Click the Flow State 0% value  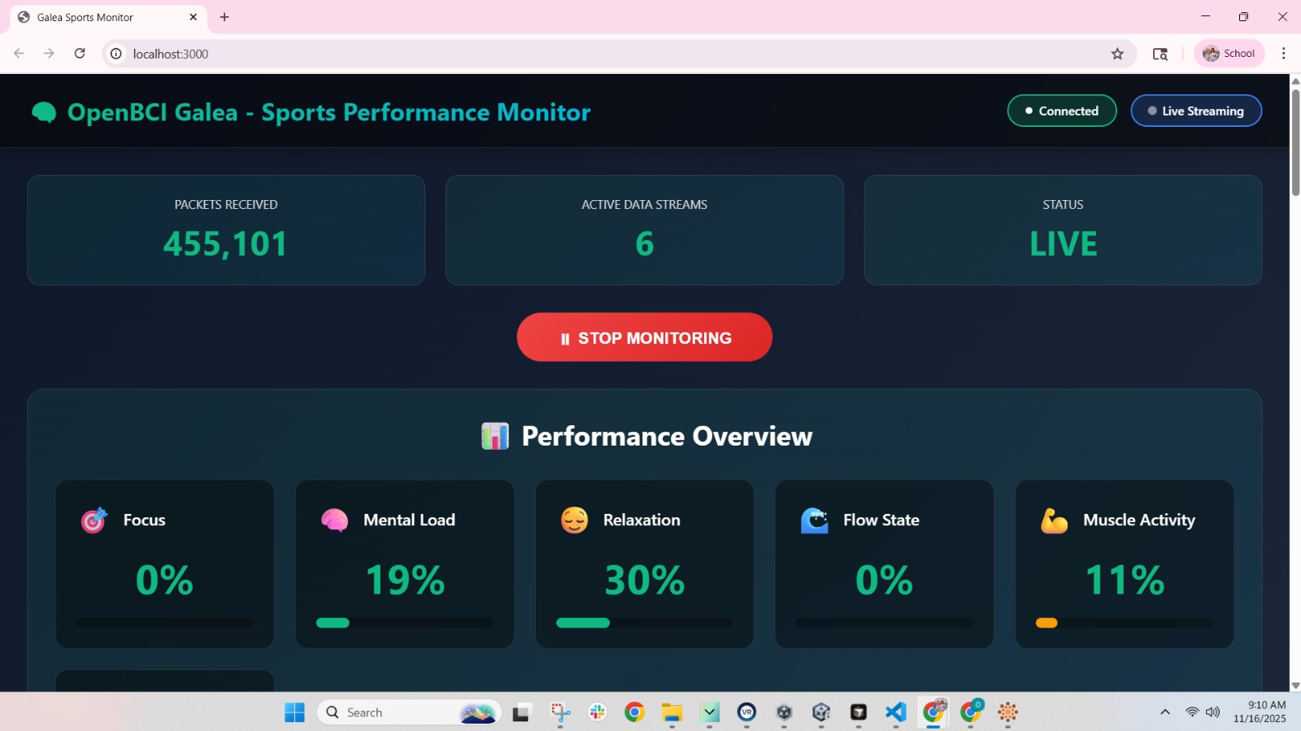885,580
